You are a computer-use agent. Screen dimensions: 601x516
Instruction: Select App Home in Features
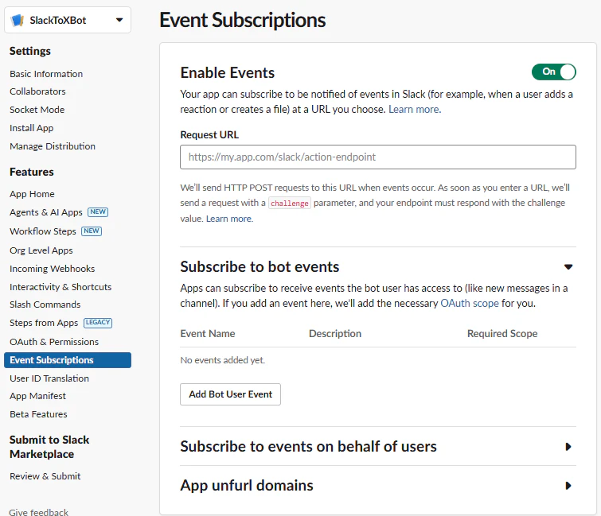[32, 194]
